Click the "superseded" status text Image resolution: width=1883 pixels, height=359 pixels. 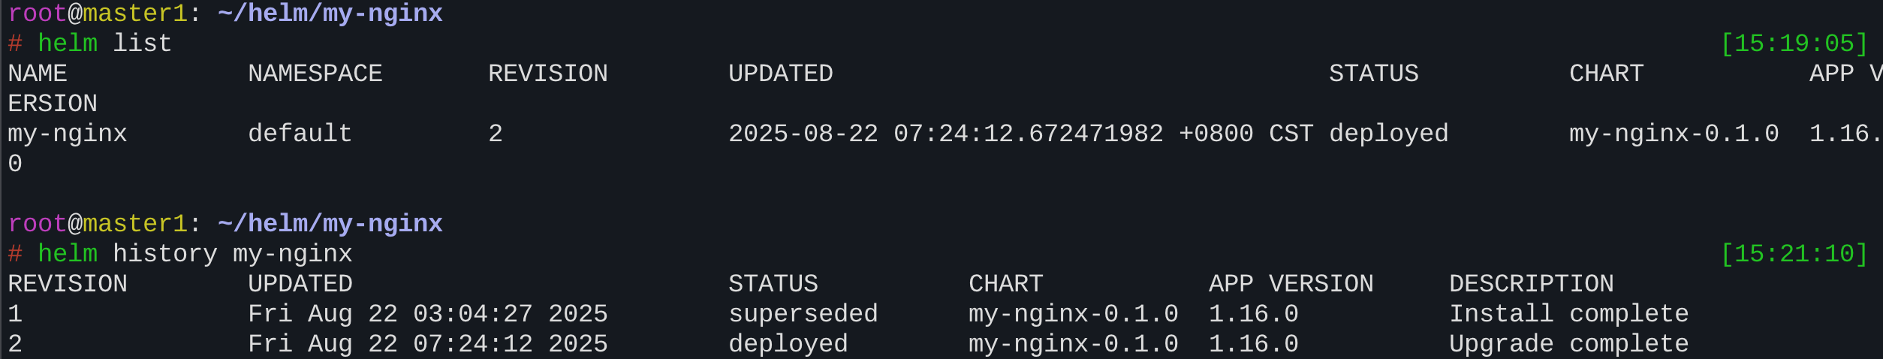pos(803,314)
